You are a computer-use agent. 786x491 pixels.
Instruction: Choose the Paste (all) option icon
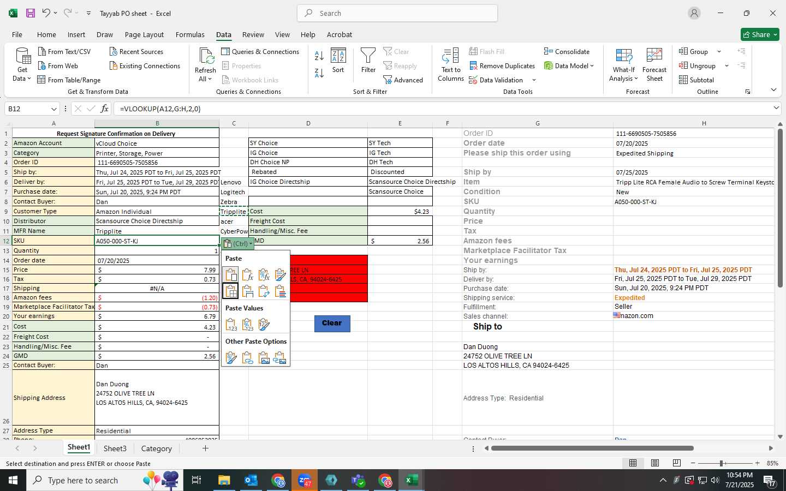pos(231,274)
